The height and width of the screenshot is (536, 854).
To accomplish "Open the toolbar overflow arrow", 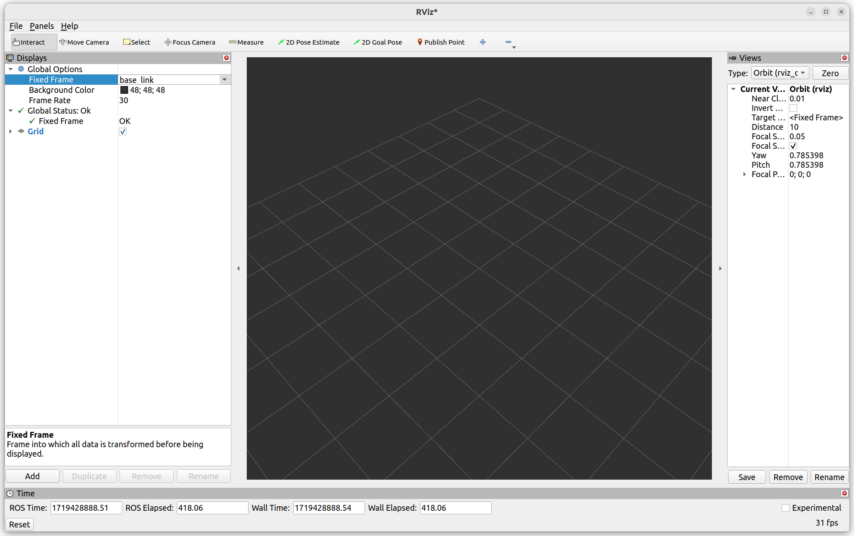I will pyautogui.click(x=514, y=47).
